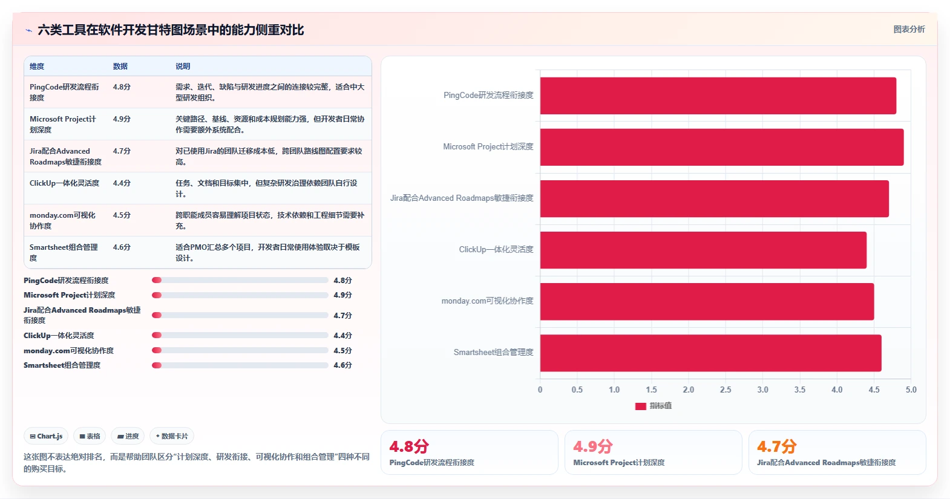
Task: Click the 4.4分 value in the table
Action: point(122,183)
